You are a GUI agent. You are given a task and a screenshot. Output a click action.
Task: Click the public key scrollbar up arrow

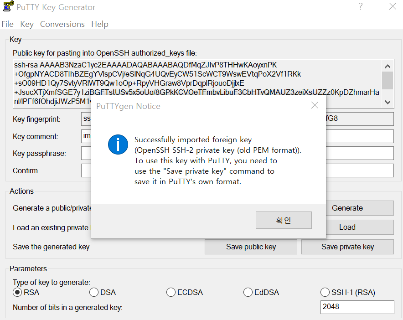(x=388, y=66)
